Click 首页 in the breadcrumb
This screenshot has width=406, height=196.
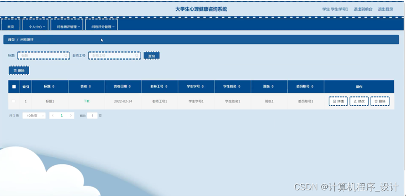(x=11, y=40)
